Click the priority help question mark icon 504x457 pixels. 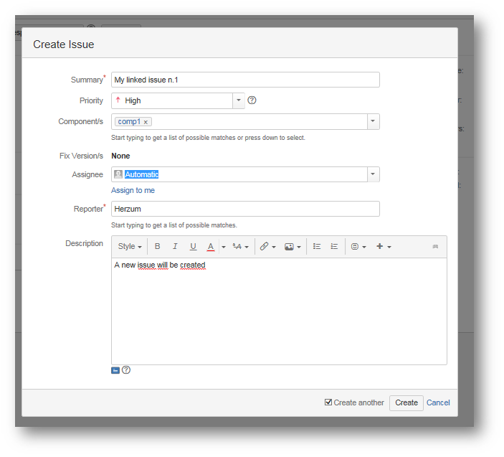pyautogui.click(x=252, y=100)
